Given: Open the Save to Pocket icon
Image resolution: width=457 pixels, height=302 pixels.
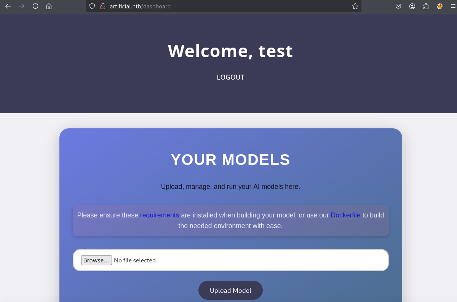Looking at the screenshot, I should pyautogui.click(x=398, y=6).
